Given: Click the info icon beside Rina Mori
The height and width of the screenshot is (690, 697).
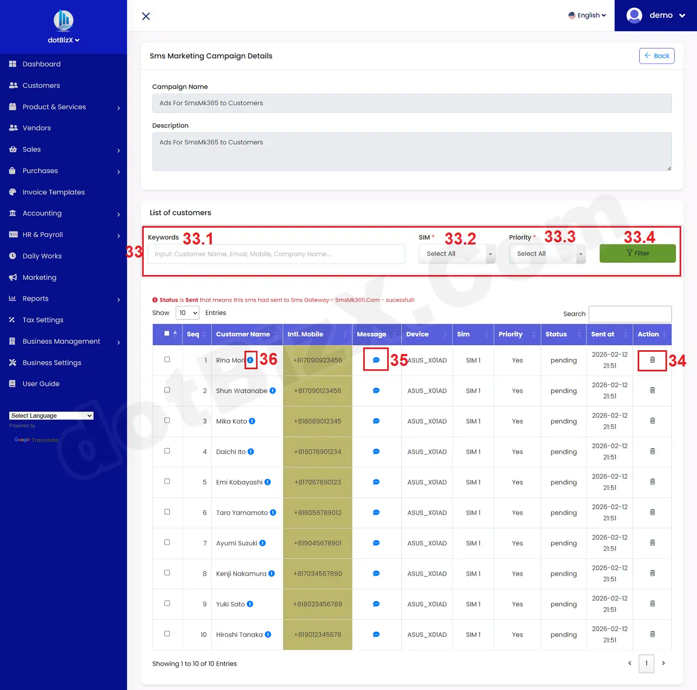Looking at the screenshot, I should [x=250, y=360].
